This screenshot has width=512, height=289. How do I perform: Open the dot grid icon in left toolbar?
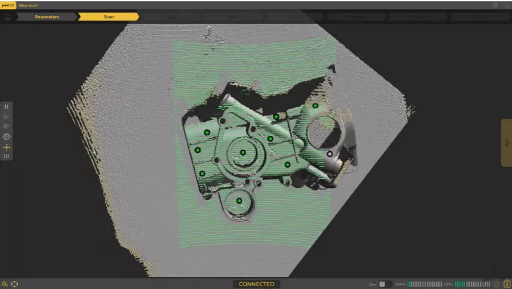click(x=7, y=157)
